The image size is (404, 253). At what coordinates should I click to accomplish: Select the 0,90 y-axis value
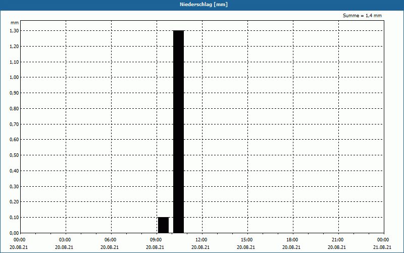tap(14, 93)
